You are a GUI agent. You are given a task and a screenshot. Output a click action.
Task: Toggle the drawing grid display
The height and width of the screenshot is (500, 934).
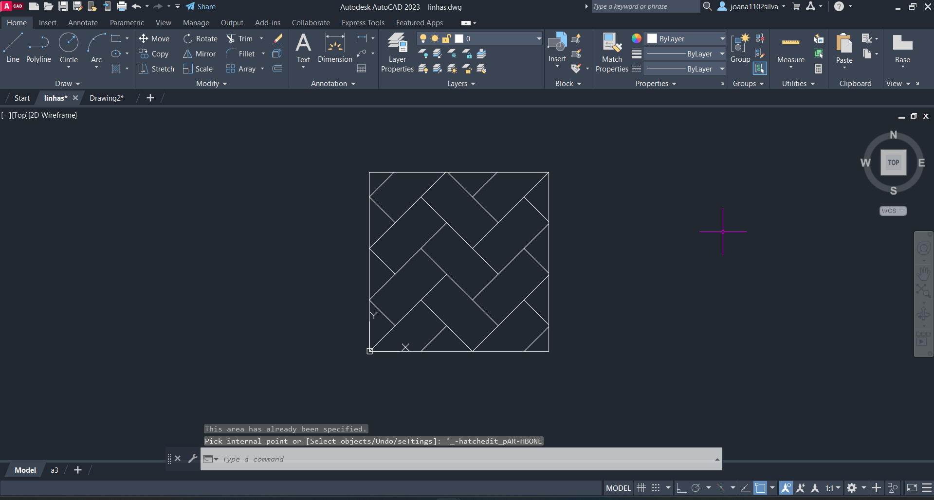click(641, 488)
